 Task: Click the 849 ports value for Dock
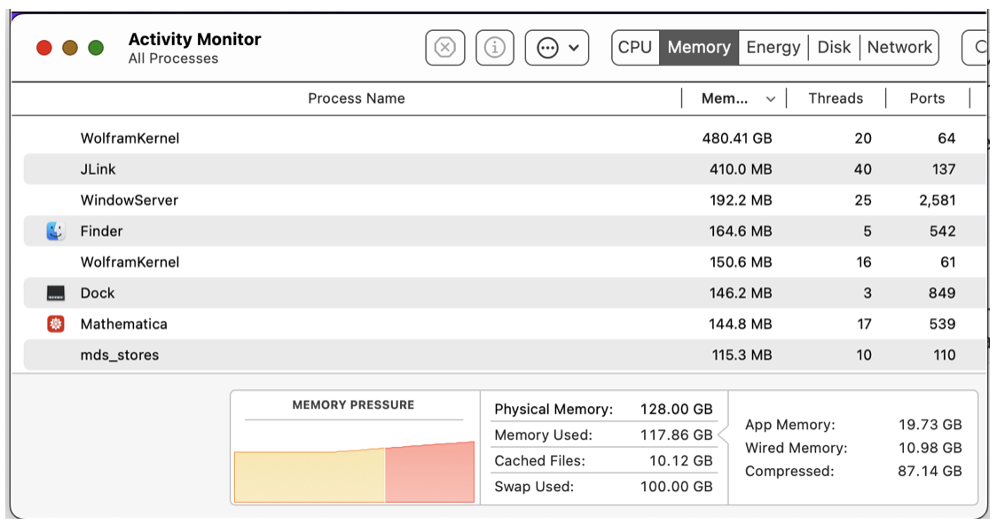tap(942, 293)
